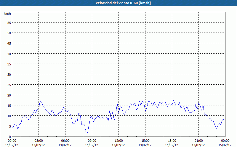The image size is (237, 148).
Task: Click the '15:00' time label
Action: point(145,141)
